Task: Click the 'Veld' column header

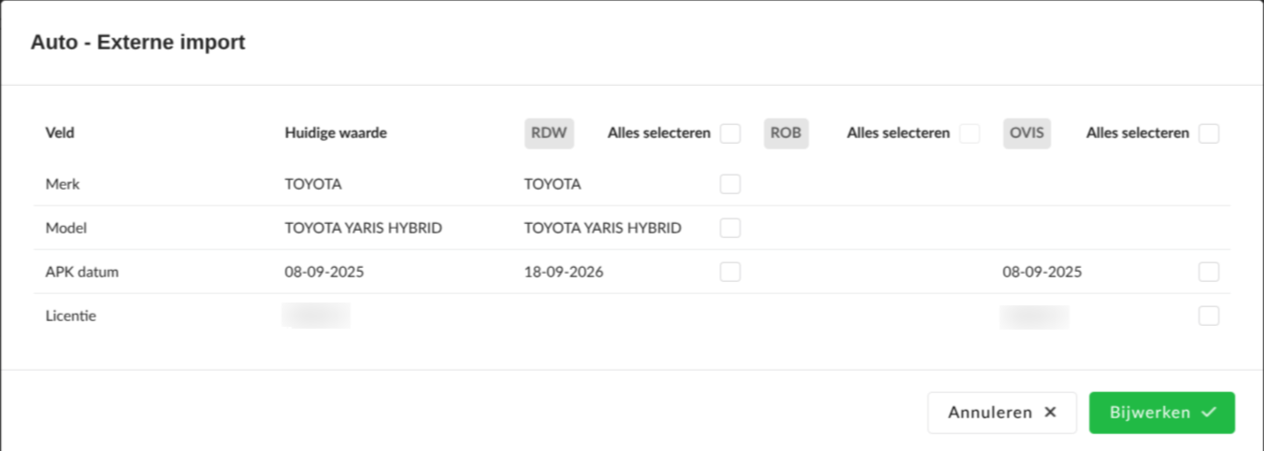Action: tap(60, 134)
